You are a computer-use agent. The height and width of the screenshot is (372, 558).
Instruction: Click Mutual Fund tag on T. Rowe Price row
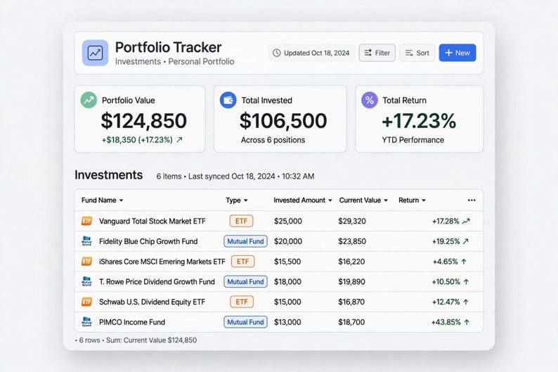245,281
